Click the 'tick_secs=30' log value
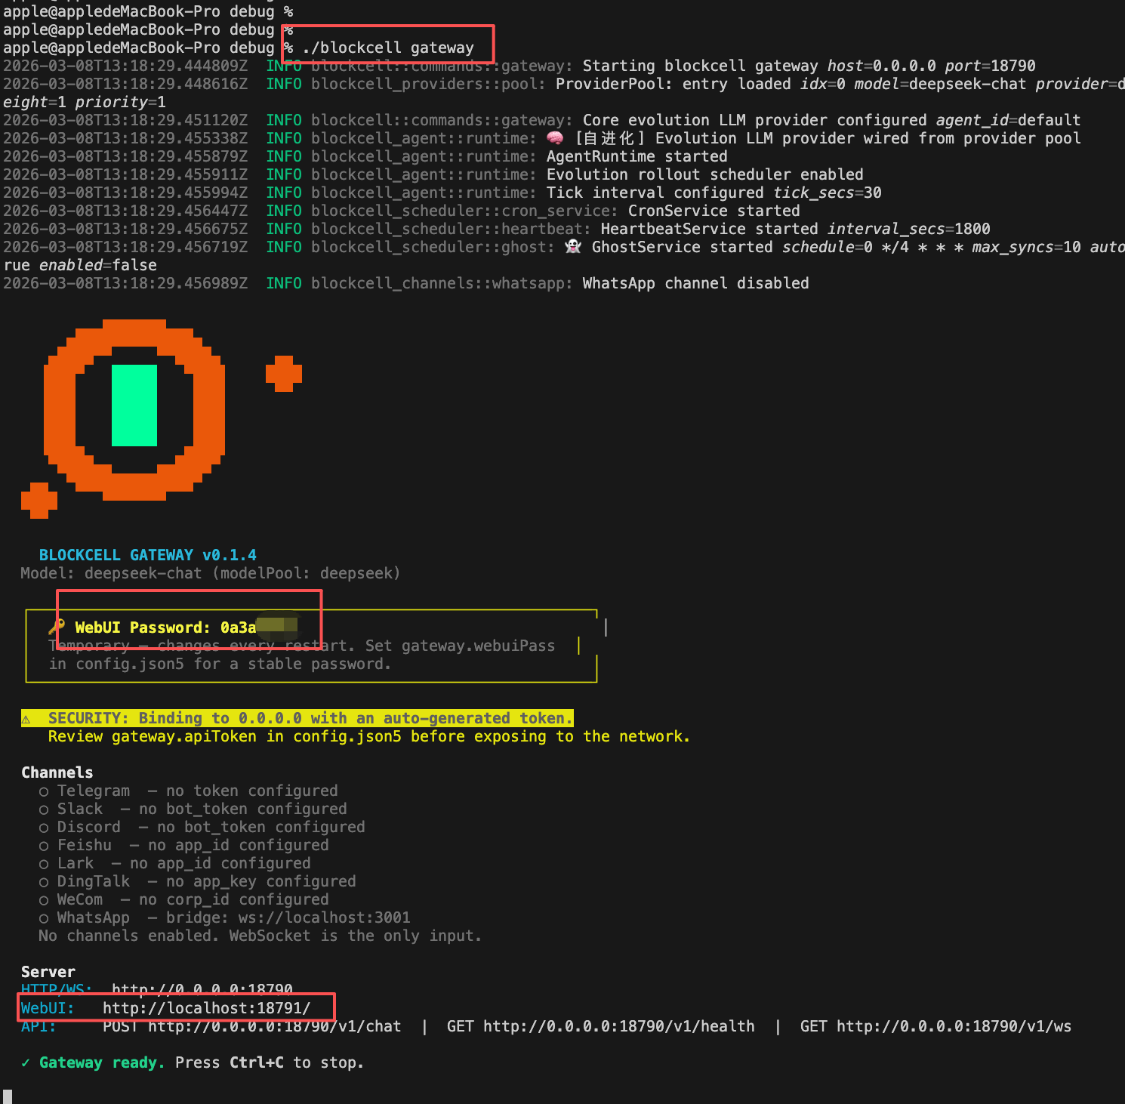The width and height of the screenshot is (1125, 1104). 828,193
